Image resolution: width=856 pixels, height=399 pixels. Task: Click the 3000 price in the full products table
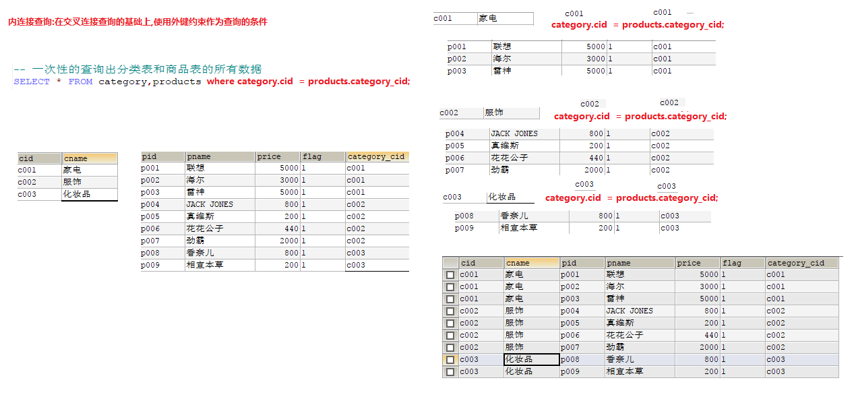pos(289,180)
